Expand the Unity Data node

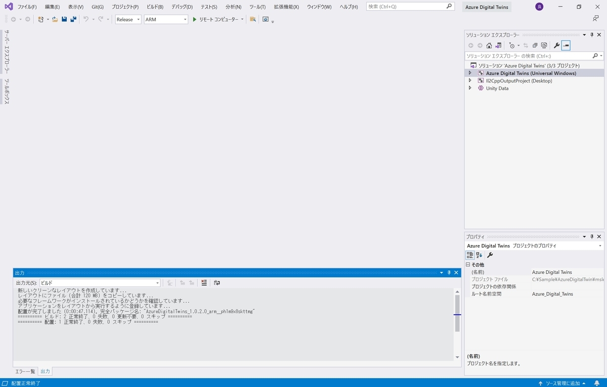470,88
